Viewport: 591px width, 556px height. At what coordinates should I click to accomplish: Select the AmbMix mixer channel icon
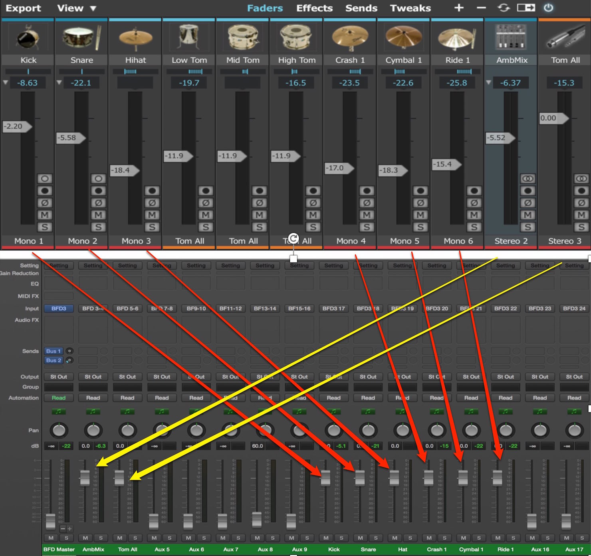(511, 38)
